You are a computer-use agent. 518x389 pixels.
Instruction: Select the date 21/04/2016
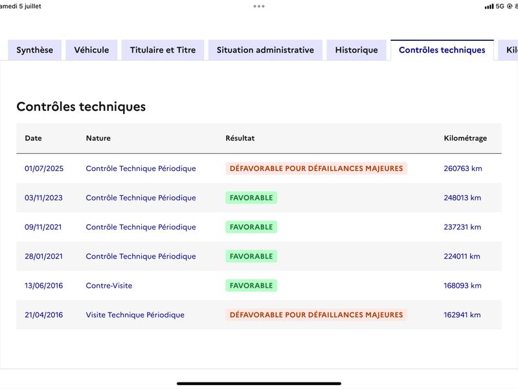(x=43, y=315)
